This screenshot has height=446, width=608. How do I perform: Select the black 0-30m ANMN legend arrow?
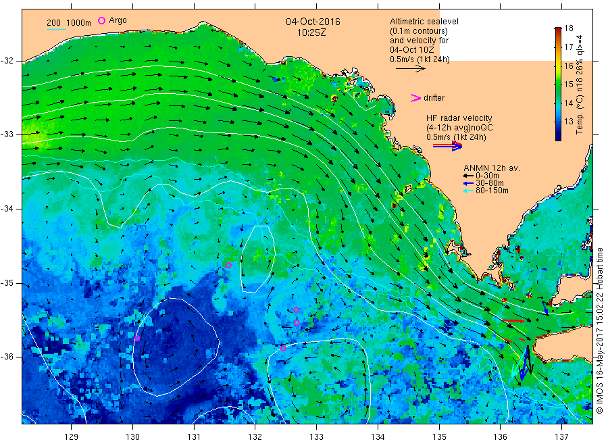[x=468, y=176]
